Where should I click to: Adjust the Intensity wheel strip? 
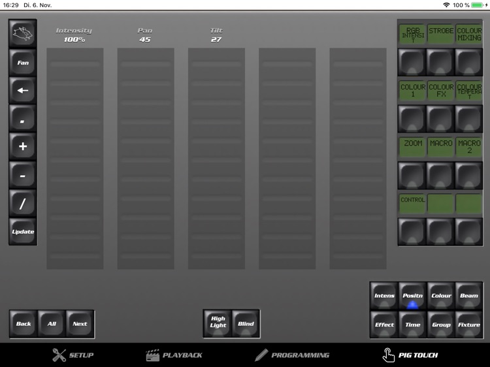coord(75,158)
